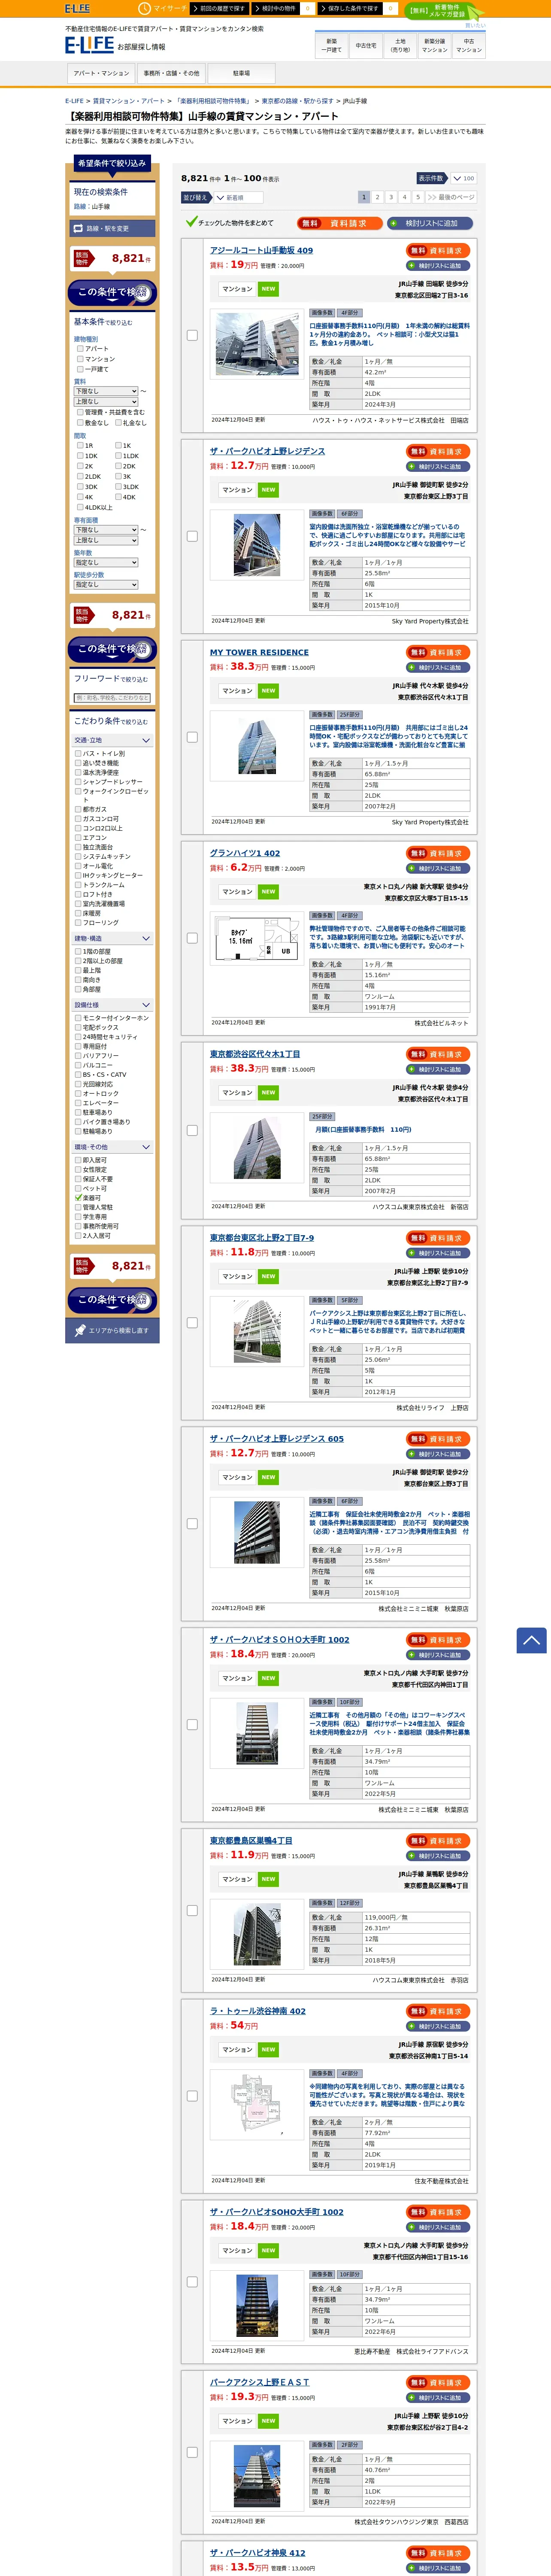Click 賃貸マンション・アパート breadcrumb link
Screen dimensions: 551x2576
click(x=129, y=101)
